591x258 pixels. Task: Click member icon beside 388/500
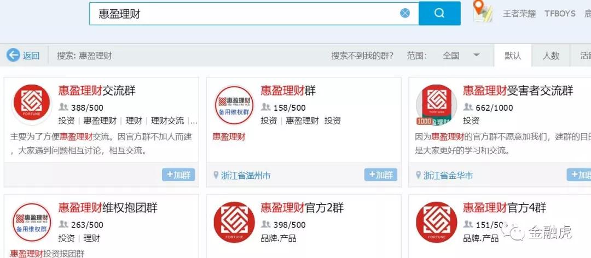[x=63, y=107]
